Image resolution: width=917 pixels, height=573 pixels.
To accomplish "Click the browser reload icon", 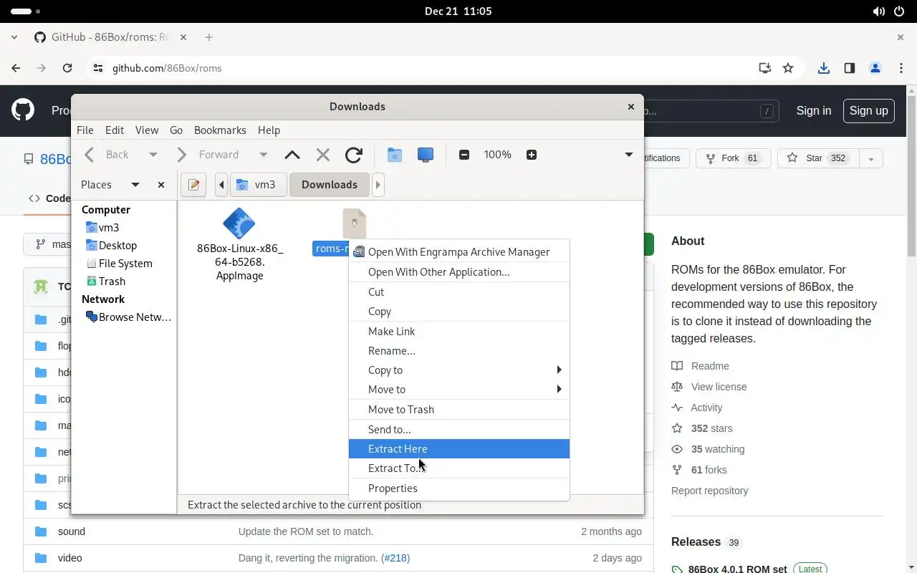I will 67,68.
